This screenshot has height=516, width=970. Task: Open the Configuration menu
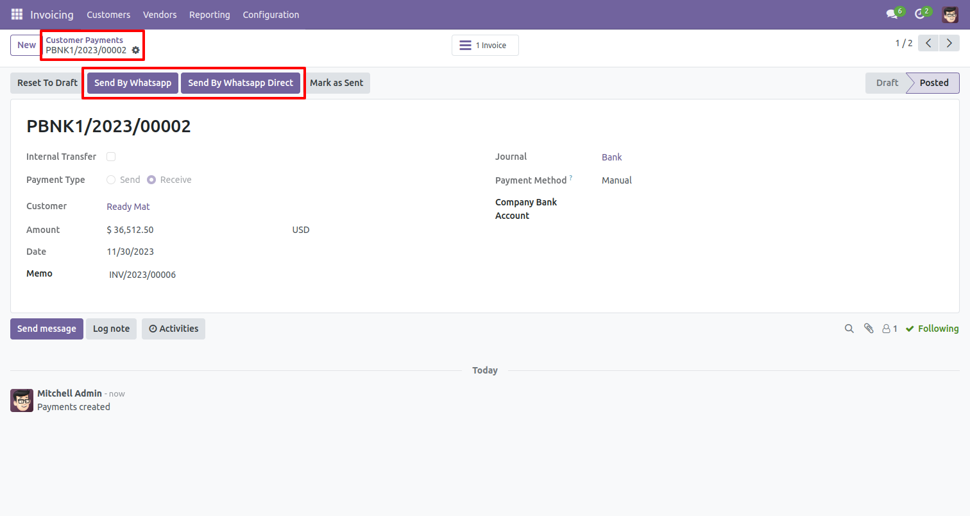271,14
